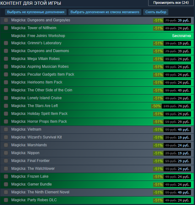Open 'Magicka: The Ninth Element Novel' title
This screenshot has width=195, height=205.
(x=40, y=192)
